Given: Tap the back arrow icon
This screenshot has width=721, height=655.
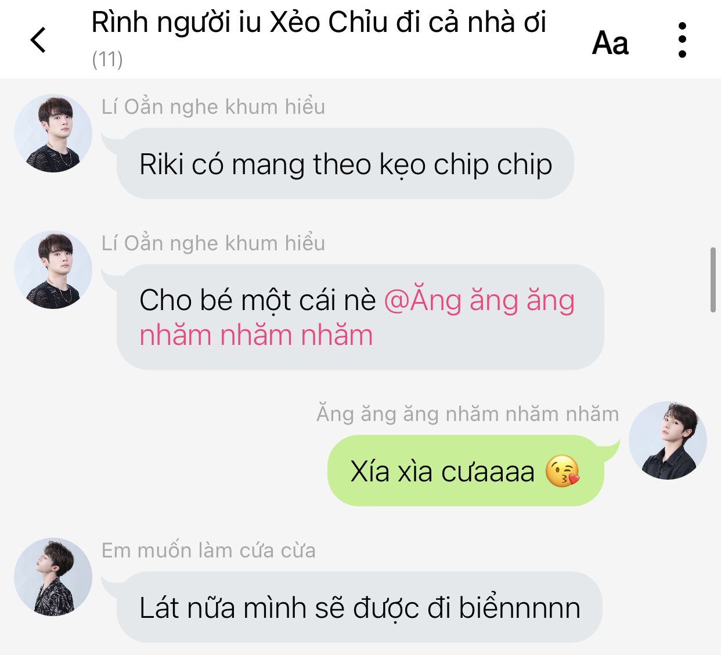Looking at the screenshot, I should click(x=38, y=40).
